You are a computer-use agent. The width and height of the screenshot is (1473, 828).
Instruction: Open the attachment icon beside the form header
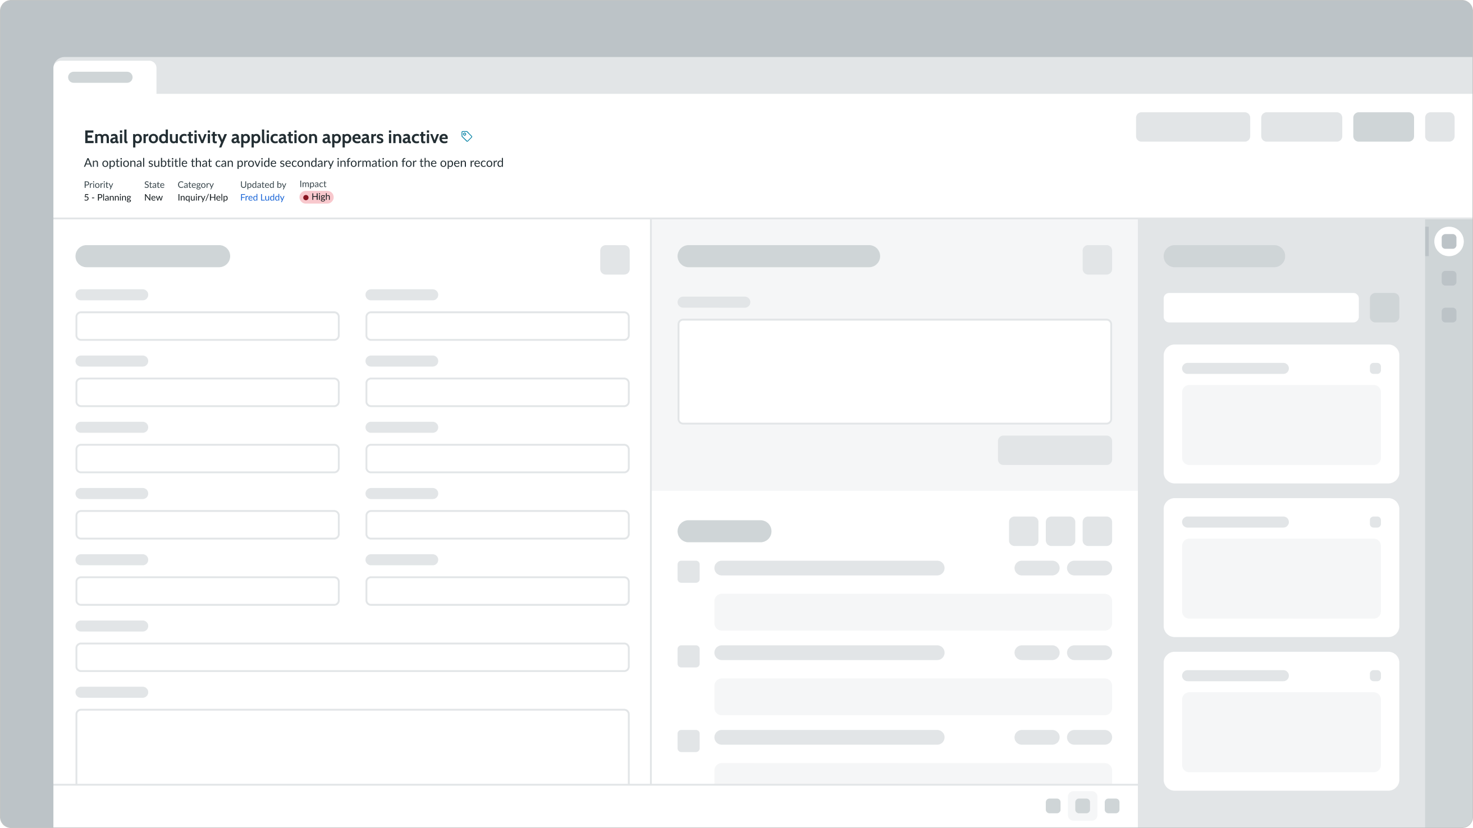click(1097, 260)
